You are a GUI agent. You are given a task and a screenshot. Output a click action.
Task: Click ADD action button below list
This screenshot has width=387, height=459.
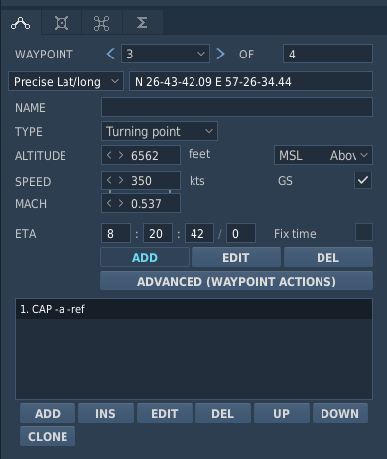pyautogui.click(x=48, y=413)
